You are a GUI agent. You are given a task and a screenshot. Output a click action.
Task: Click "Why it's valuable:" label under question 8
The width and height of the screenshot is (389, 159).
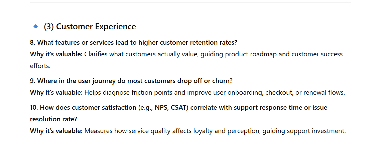tap(56, 54)
